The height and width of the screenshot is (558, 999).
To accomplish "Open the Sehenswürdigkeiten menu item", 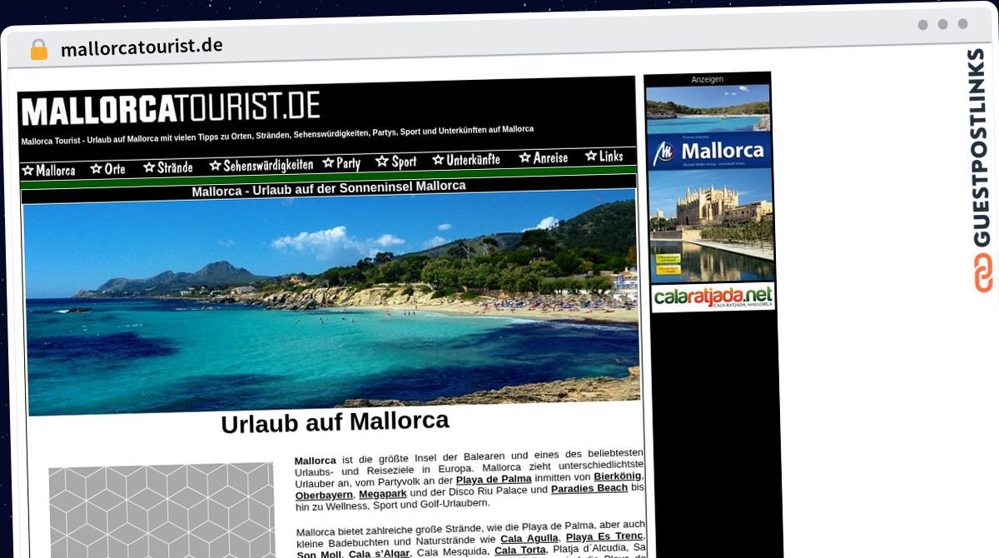I will coord(261,165).
